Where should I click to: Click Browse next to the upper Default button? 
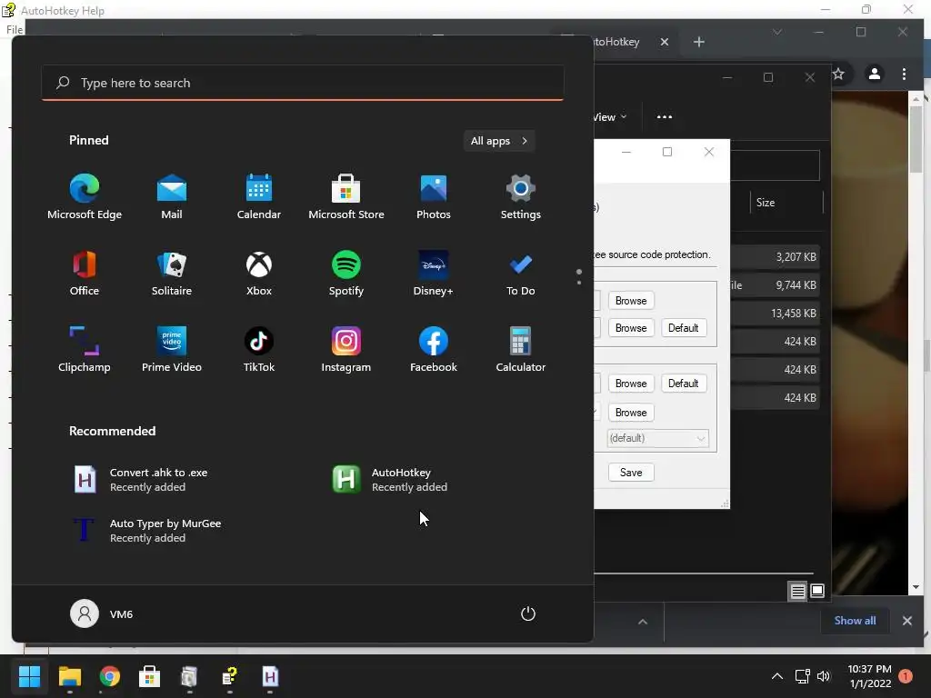click(631, 328)
